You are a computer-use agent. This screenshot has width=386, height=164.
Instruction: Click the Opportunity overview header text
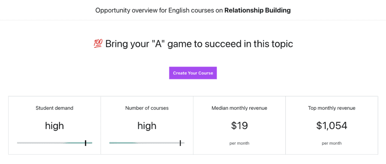tap(193, 11)
